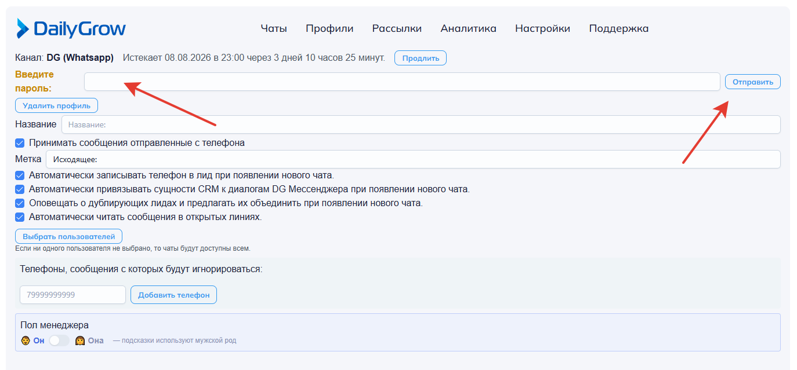
Task: Click the Пол менеджера heading
Action: coord(55,325)
